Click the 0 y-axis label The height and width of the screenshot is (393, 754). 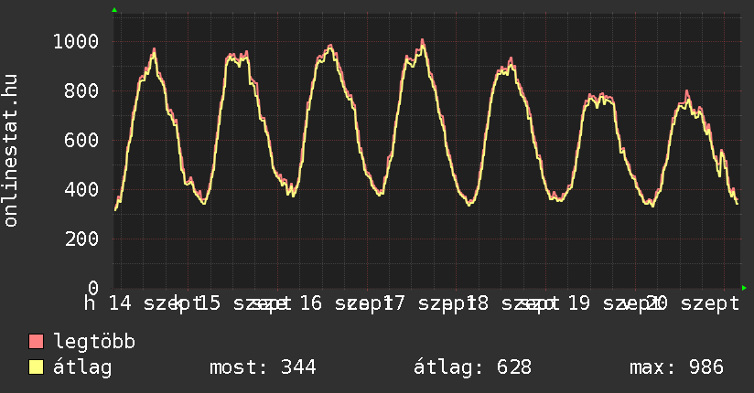click(x=93, y=288)
